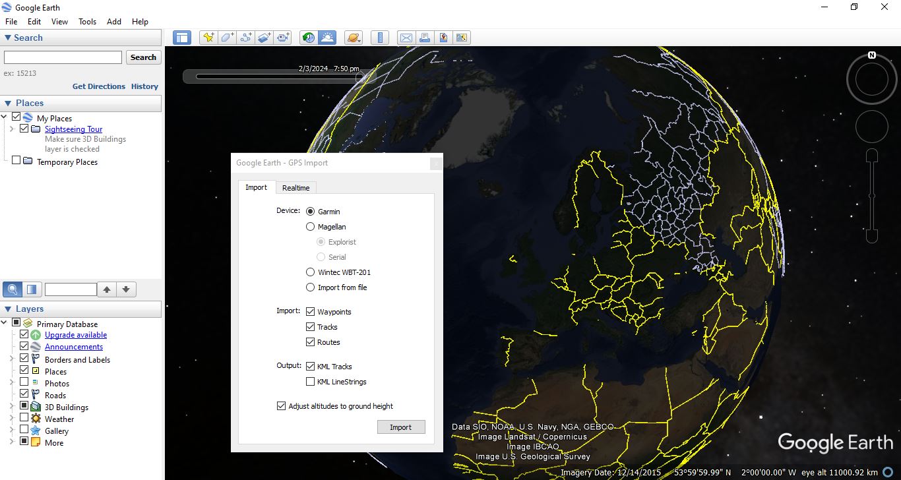Click the compass North marker
Image resolution: width=901 pixels, height=480 pixels.
point(872,55)
